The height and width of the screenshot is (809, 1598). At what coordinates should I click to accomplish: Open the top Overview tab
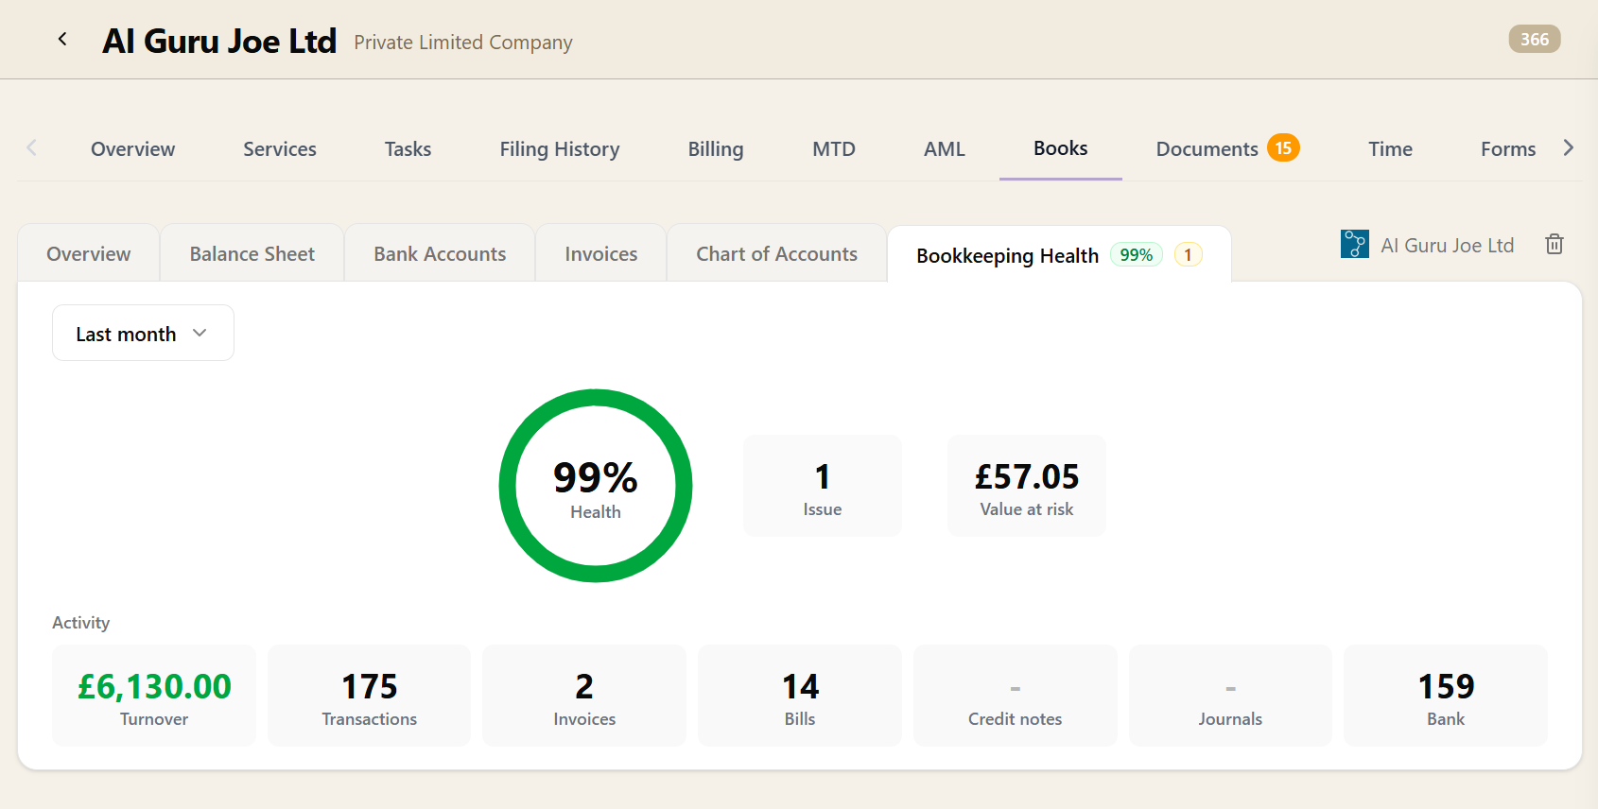coord(132,149)
